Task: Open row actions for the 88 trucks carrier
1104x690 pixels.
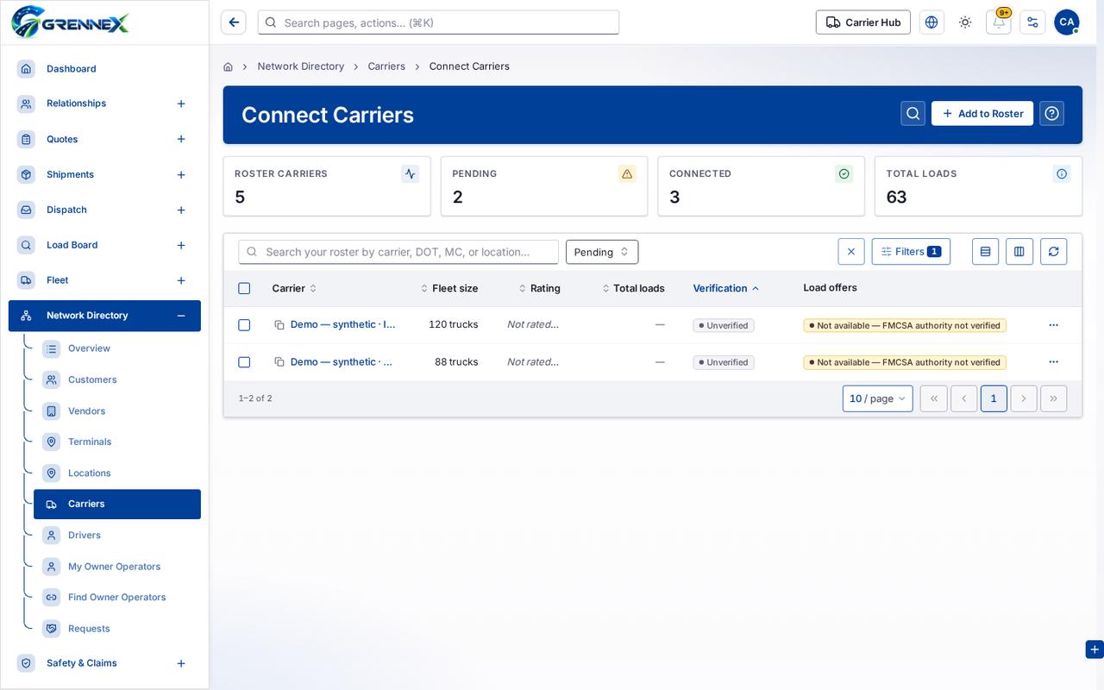Action: point(1053,362)
